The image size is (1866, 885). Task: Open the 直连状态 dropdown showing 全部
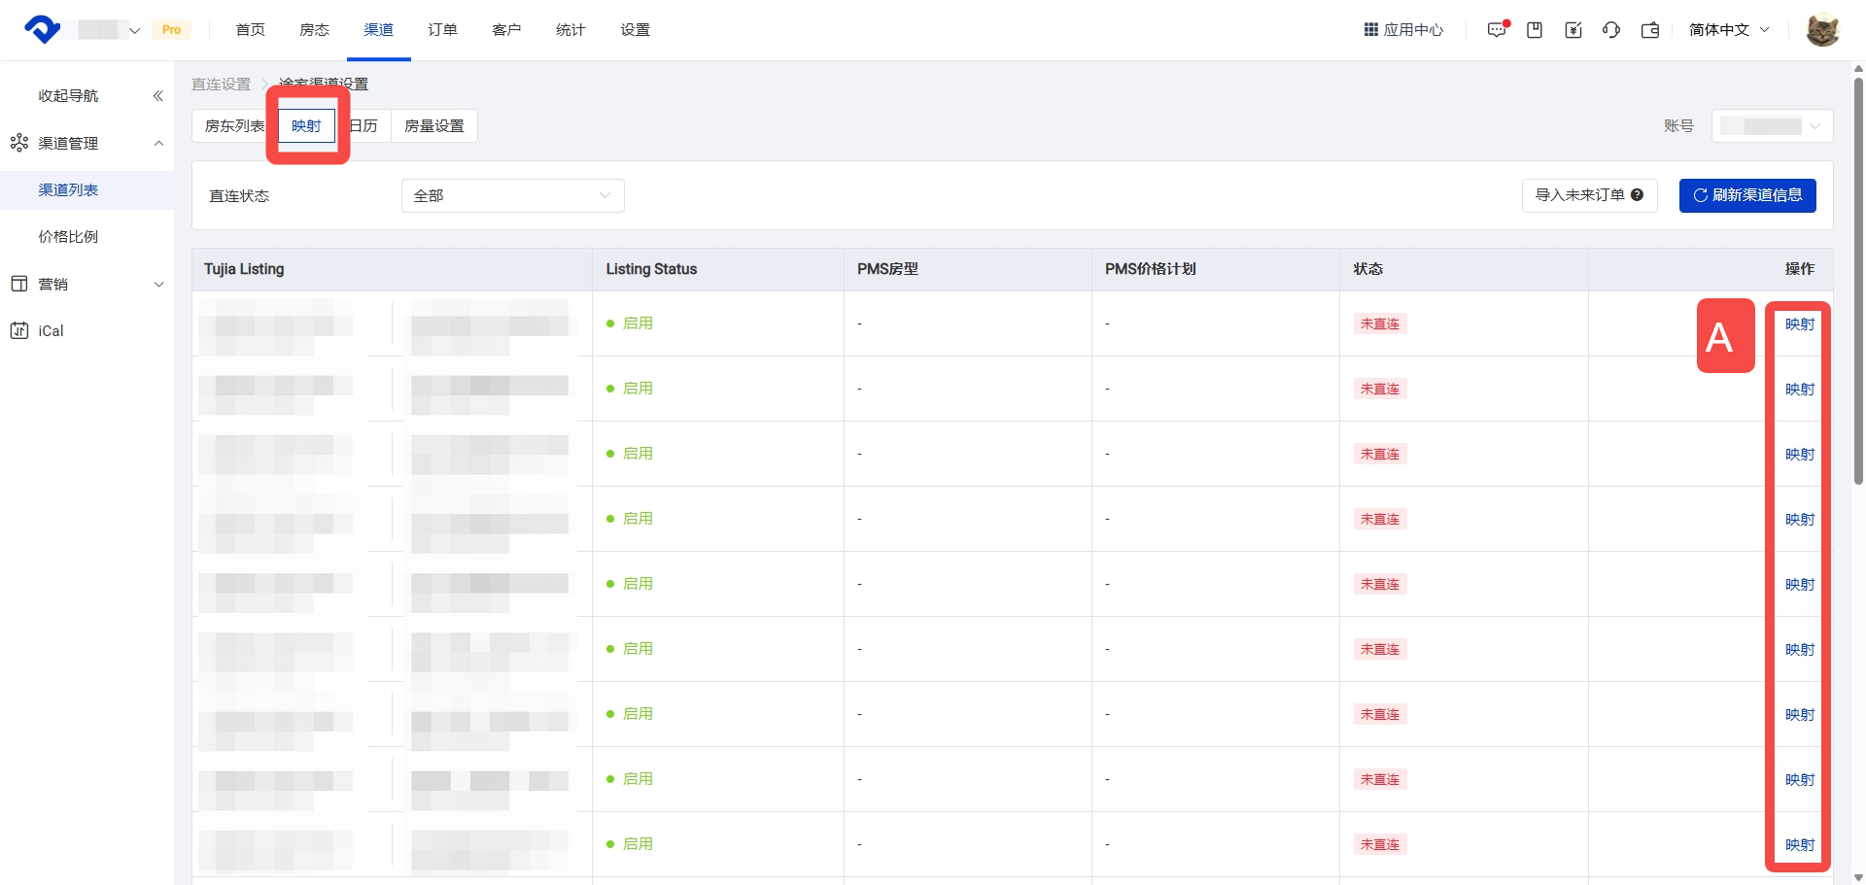tap(512, 195)
